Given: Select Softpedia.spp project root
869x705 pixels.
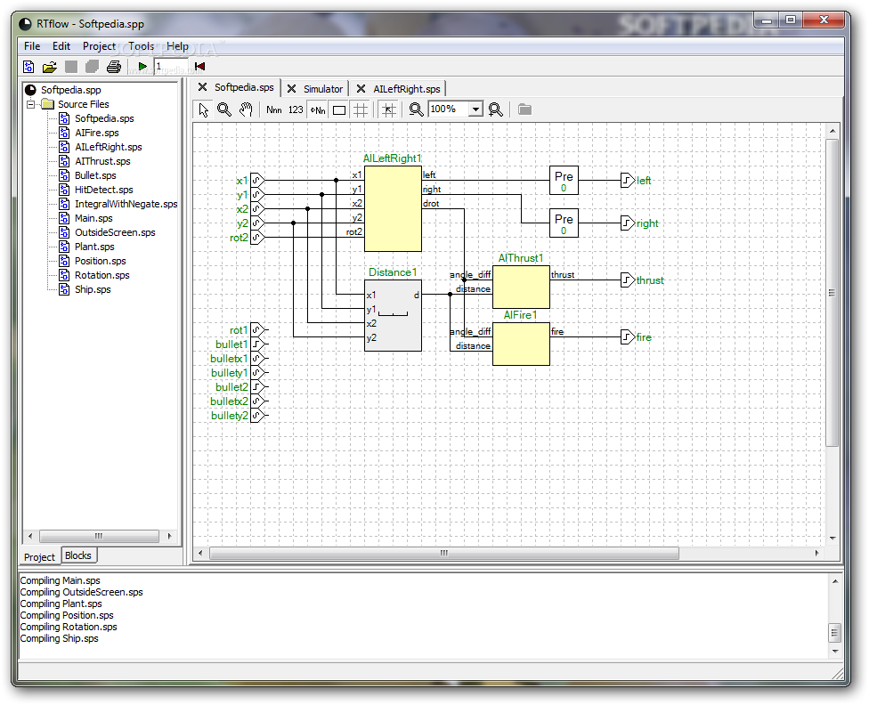Looking at the screenshot, I should pyautogui.click(x=70, y=90).
